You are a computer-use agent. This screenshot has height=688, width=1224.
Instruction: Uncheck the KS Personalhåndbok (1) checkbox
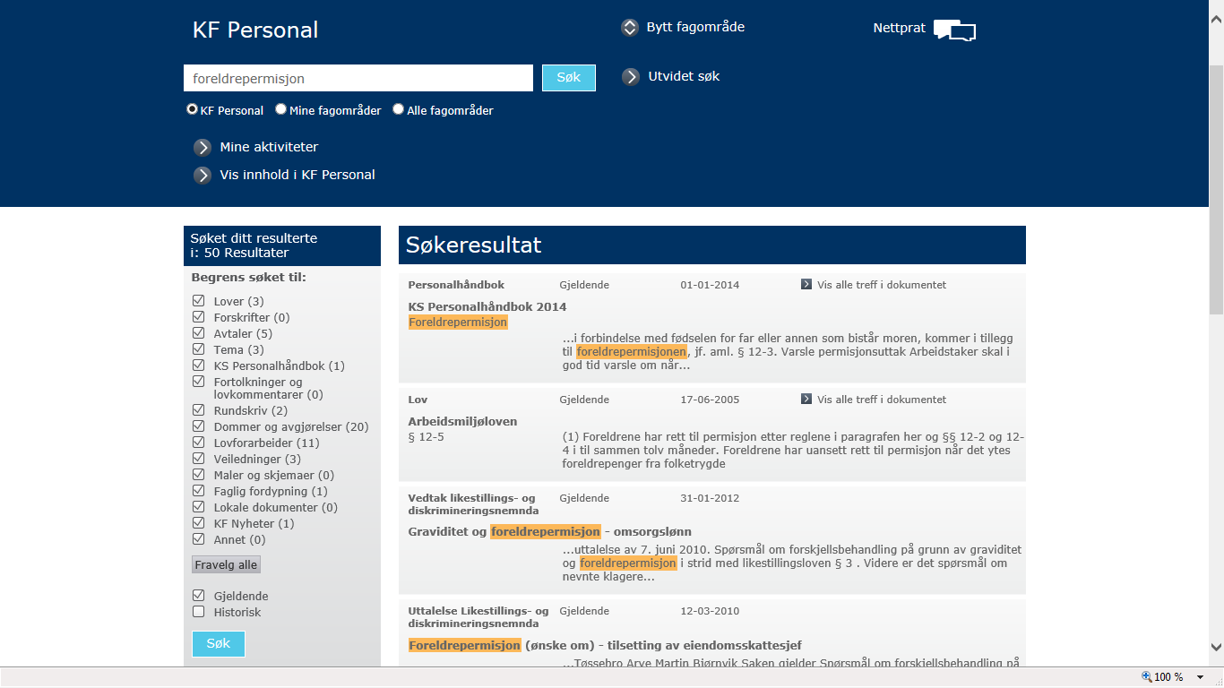[x=199, y=365]
